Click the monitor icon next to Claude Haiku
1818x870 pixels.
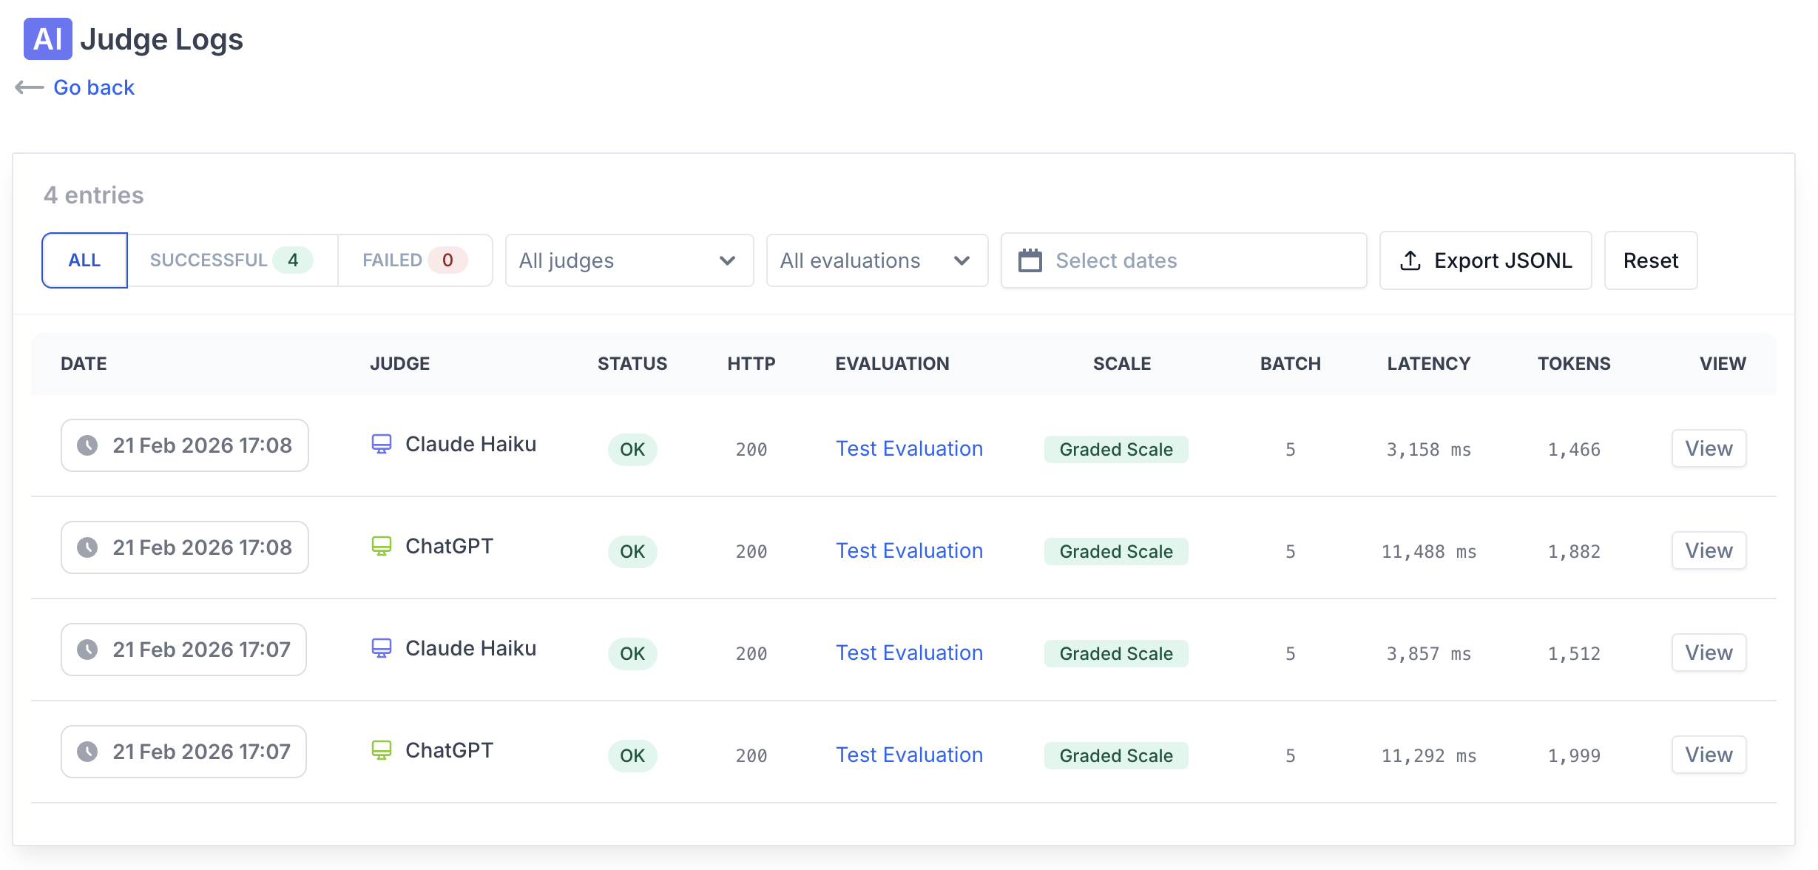pos(382,444)
